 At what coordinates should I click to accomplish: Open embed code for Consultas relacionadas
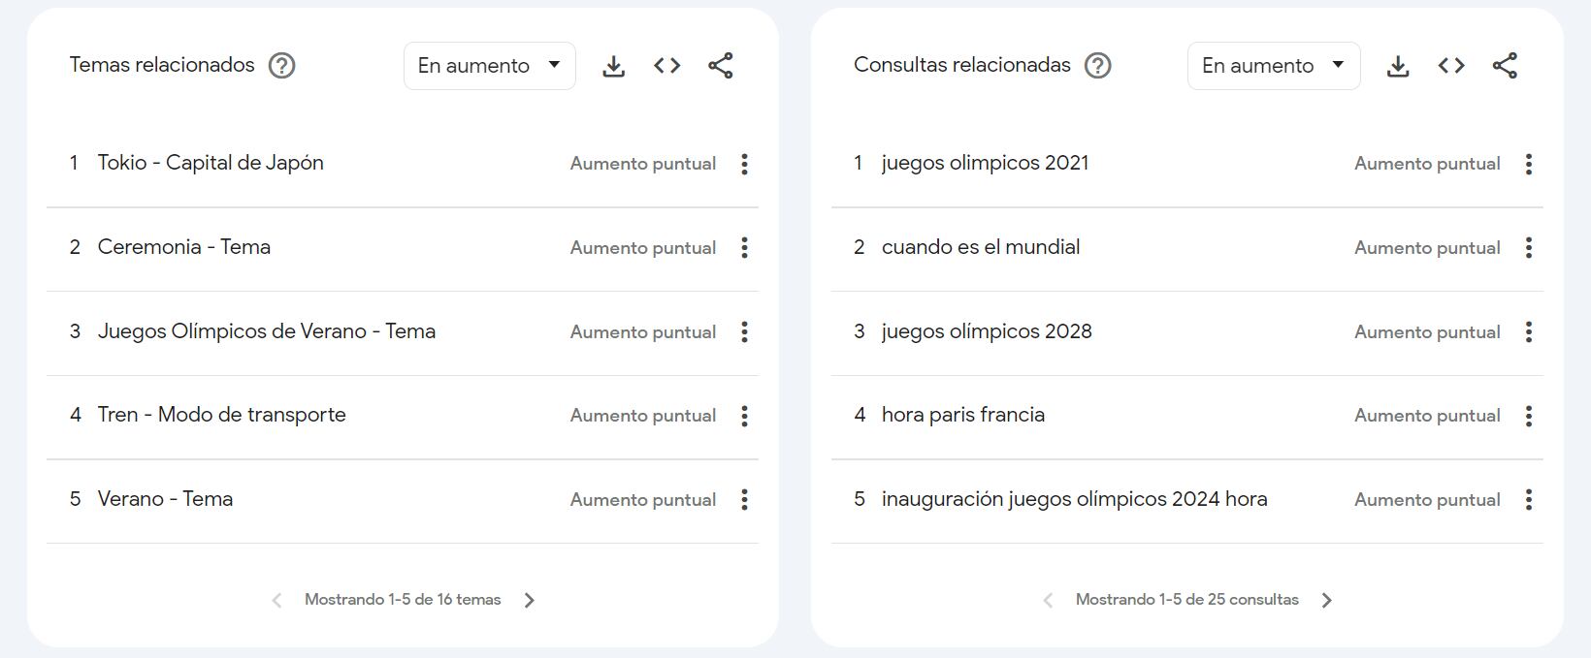click(x=1451, y=66)
